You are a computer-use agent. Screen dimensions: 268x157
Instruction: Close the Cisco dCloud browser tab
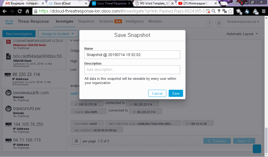click(86, 3)
